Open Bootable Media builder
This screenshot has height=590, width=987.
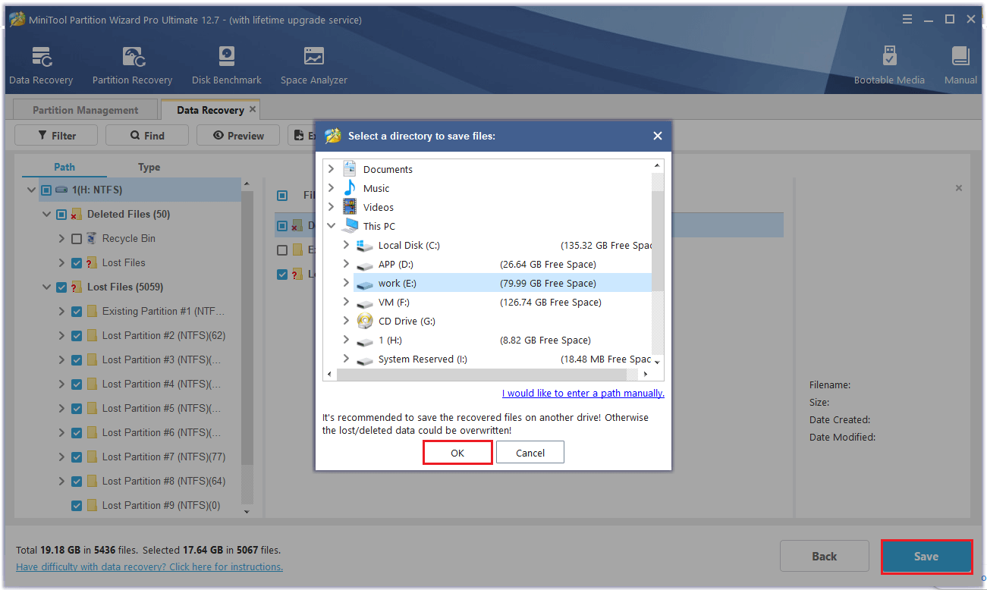point(889,65)
